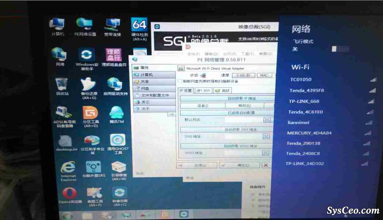Toggle the 飞行模式 airplane mode switch
The width and height of the screenshot is (383, 220).
[x=340, y=49]
